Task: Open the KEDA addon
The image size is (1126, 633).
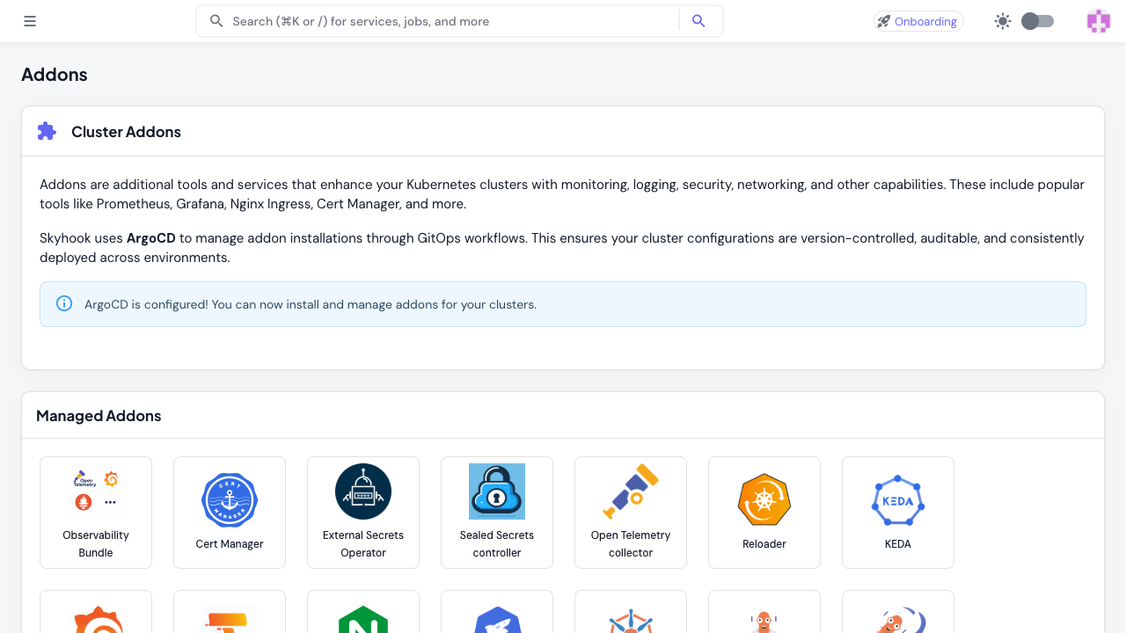Action: pos(898,513)
